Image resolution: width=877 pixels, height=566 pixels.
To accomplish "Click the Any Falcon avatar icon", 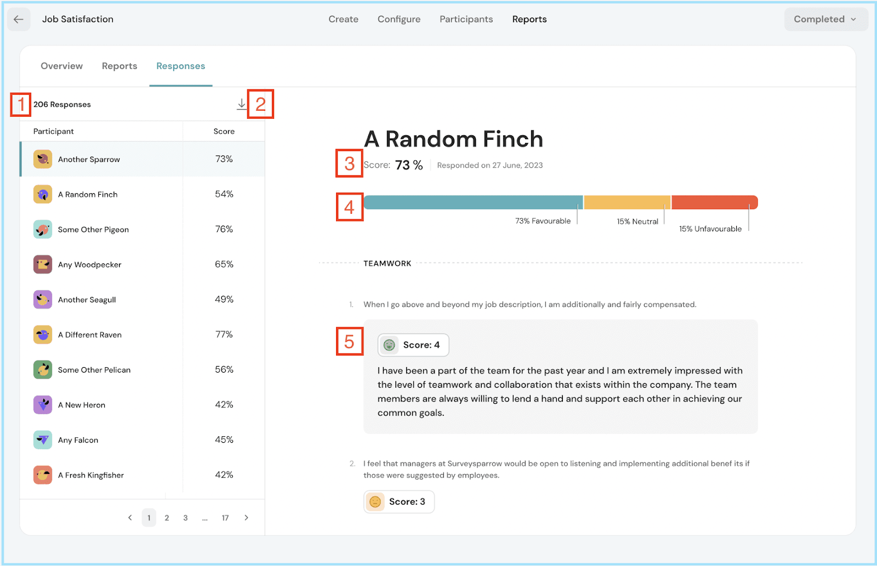I will (43, 440).
